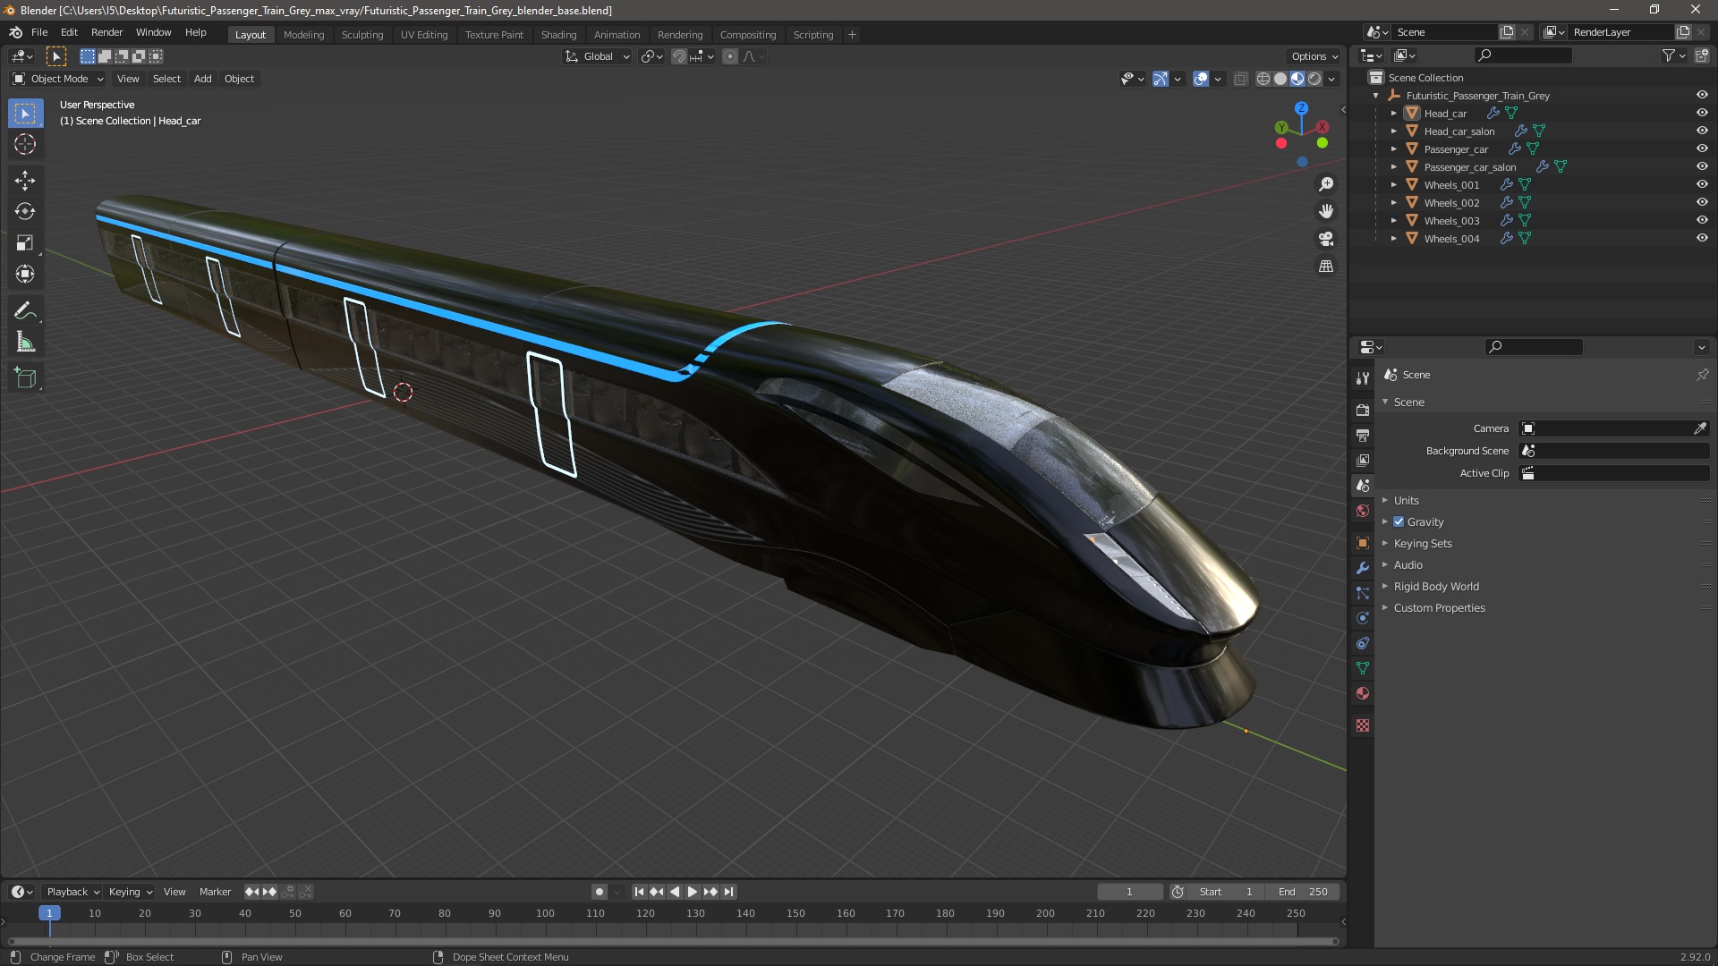
Task: Click the eyedropper next to Camera field
Action: 1699,428
